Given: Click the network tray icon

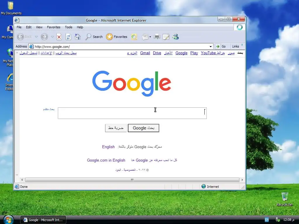Looking at the screenshot, I should (278, 220).
